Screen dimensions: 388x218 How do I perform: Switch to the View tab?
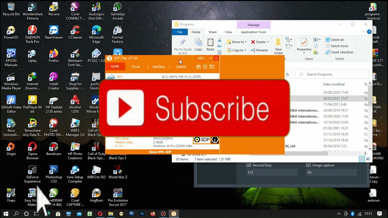click(x=229, y=32)
